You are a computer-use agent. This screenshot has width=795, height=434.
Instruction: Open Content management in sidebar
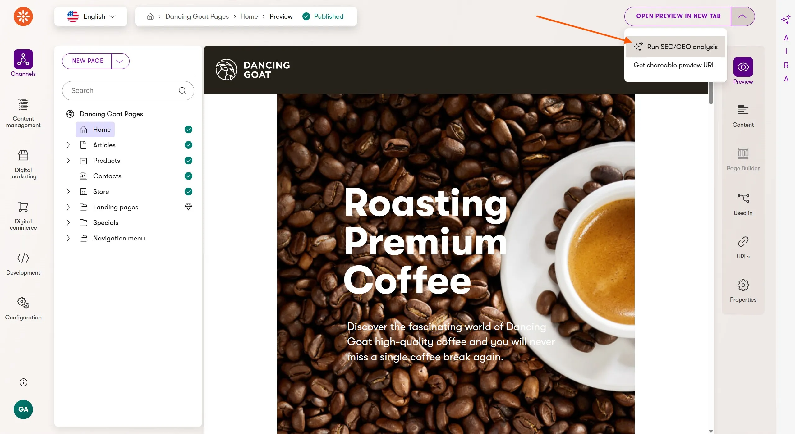point(23,105)
